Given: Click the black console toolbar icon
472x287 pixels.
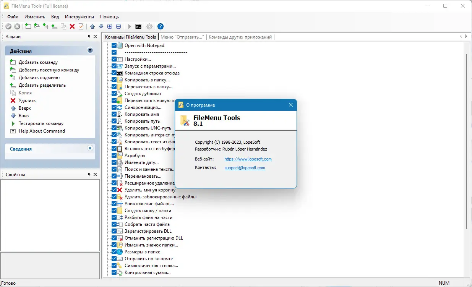Looking at the screenshot, I should click(x=138, y=26).
